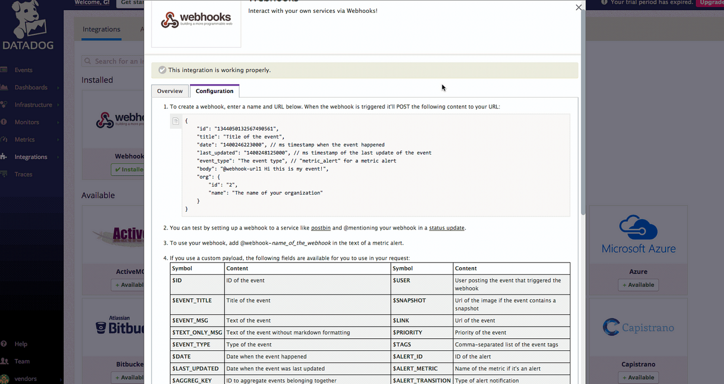This screenshot has width=724, height=384.
Task: Click the $SNAPSHOT table cell
Action: click(x=421, y=304)
